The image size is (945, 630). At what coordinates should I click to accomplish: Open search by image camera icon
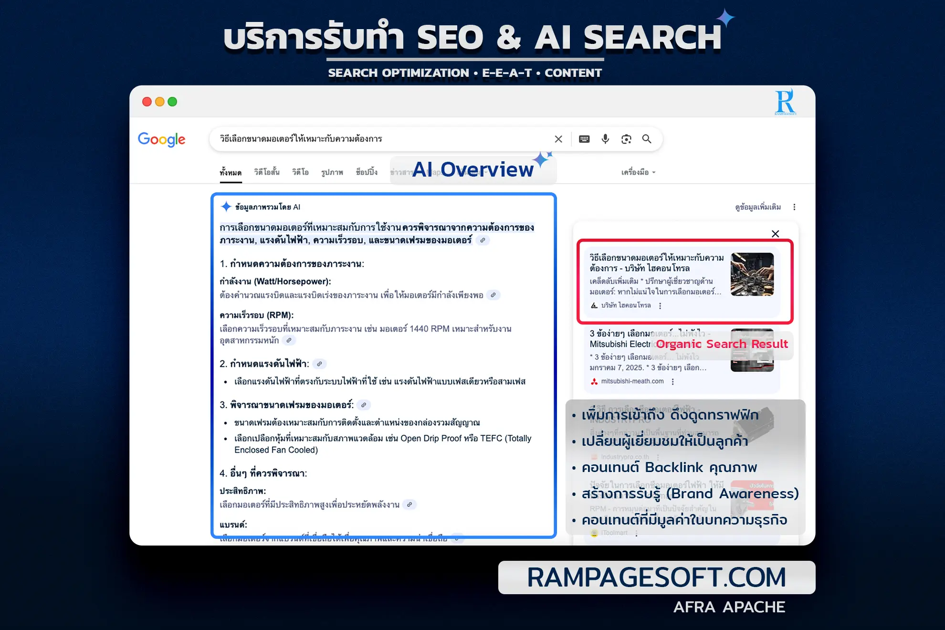pos(626,139)
